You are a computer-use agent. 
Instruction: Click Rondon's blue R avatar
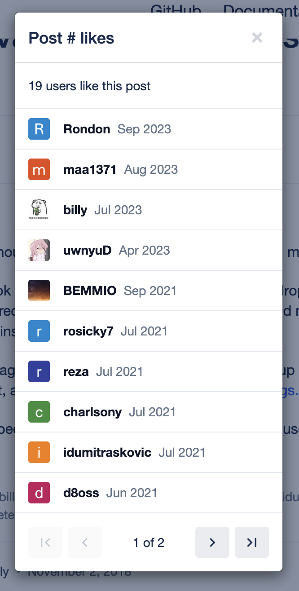[x=39, y=129]
